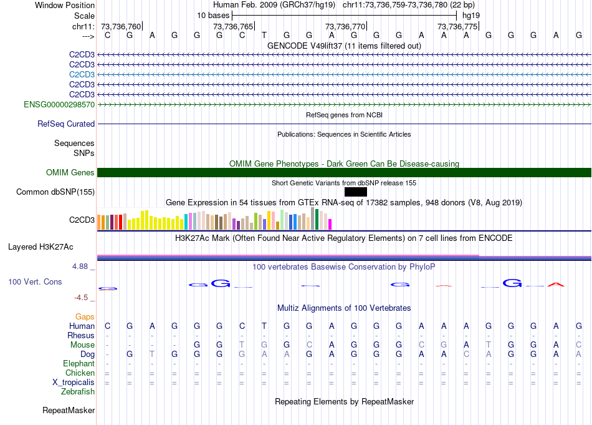Click OMIM Gene Phenotypes track title
592x425 pixels.
[344, 164]
